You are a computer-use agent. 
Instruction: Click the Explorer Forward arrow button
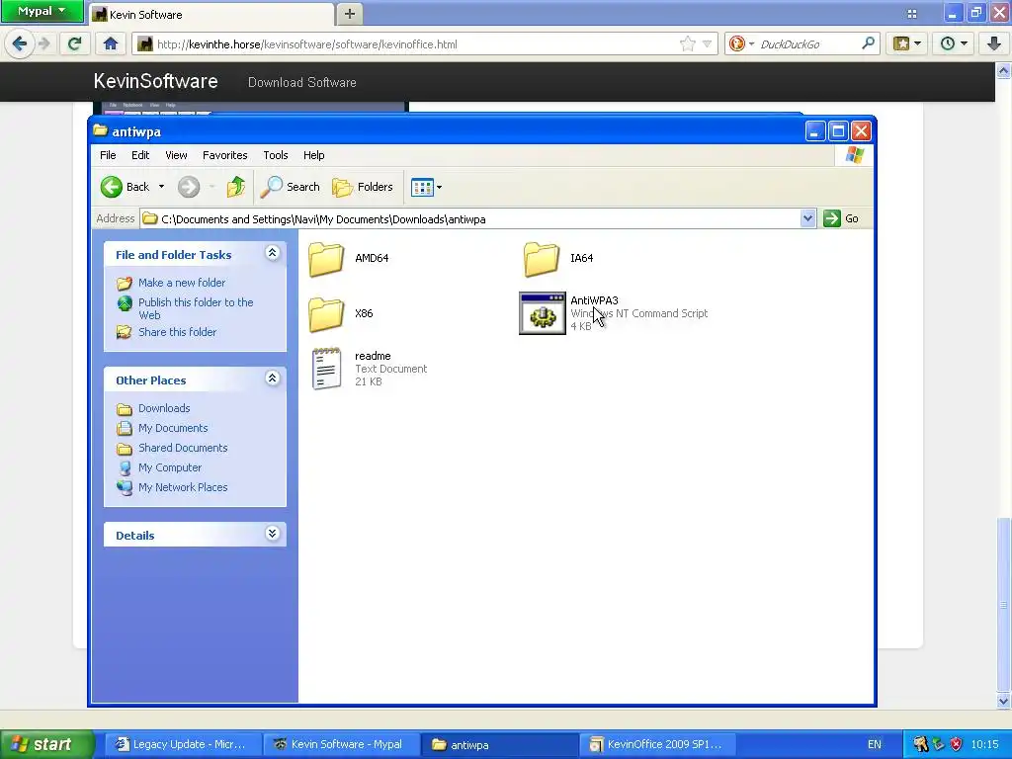pyautogui.click(x=189, y=187)
